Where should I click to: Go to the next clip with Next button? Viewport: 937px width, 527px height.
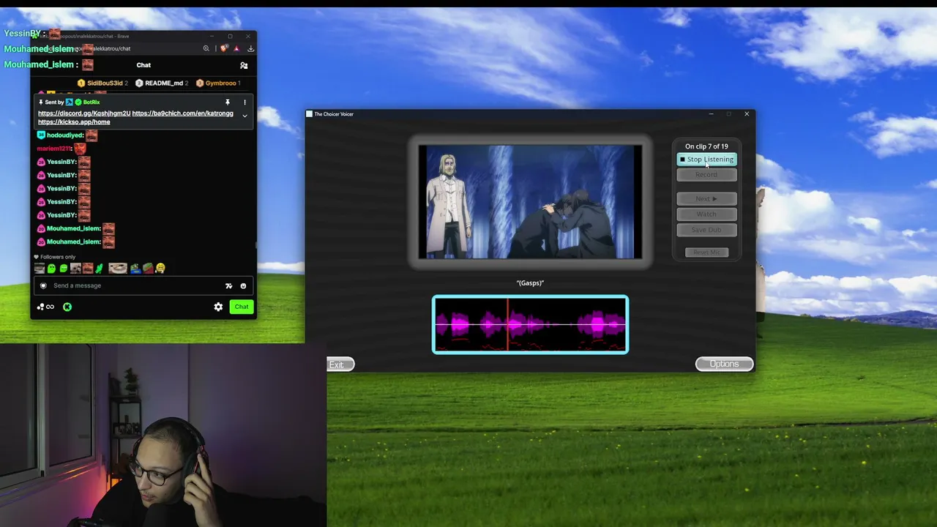tap(706, 198)
